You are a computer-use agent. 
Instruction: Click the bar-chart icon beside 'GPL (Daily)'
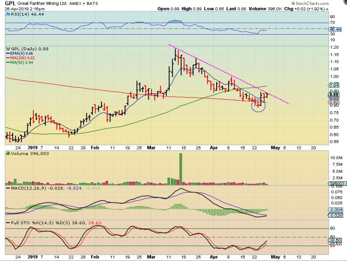pyautogui.click(x=8, y=49)
